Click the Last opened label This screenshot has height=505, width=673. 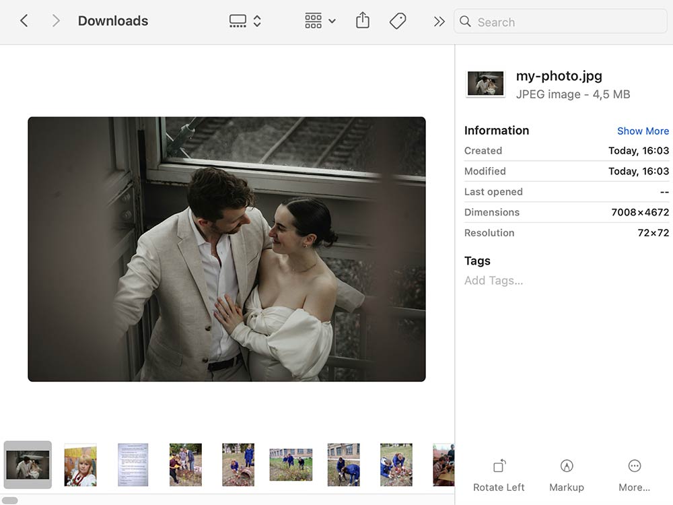(493, 192)
